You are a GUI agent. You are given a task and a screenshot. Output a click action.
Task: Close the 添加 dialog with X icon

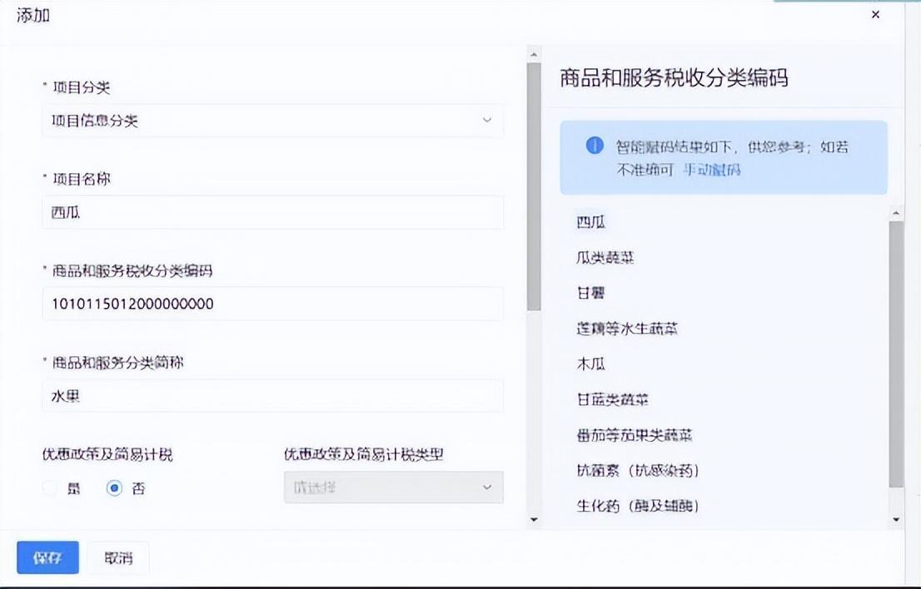[x=875, y=15]
